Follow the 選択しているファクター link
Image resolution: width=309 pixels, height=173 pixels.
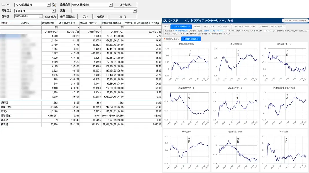[214, 31]
